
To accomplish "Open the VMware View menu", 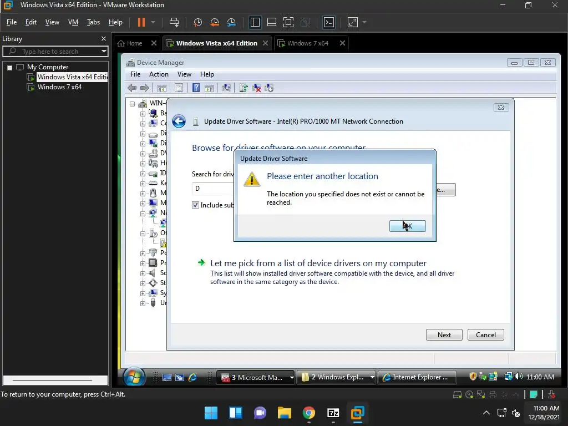I will [52, 22].
